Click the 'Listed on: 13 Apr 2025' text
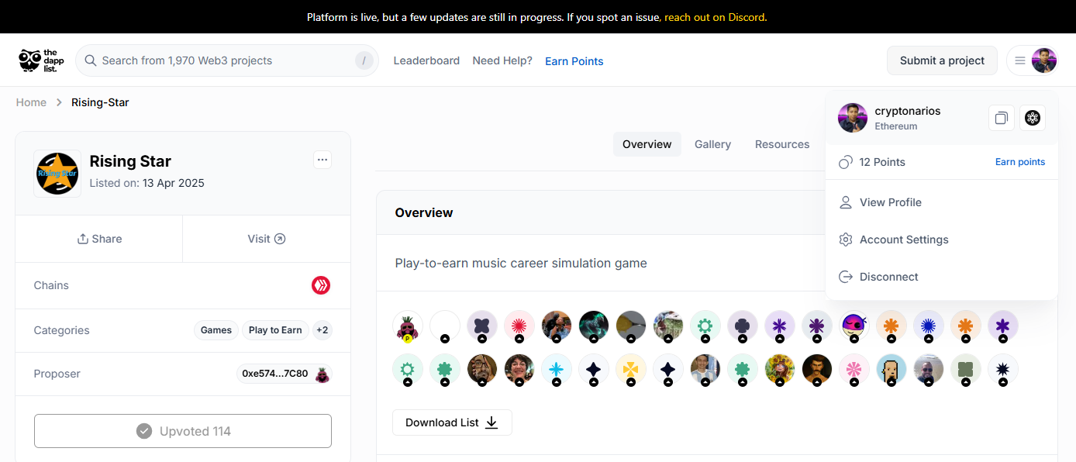 pos(147,184)
